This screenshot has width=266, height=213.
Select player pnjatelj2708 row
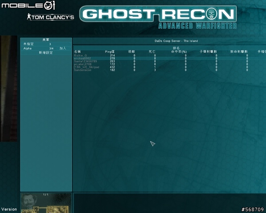coord(170,64)
